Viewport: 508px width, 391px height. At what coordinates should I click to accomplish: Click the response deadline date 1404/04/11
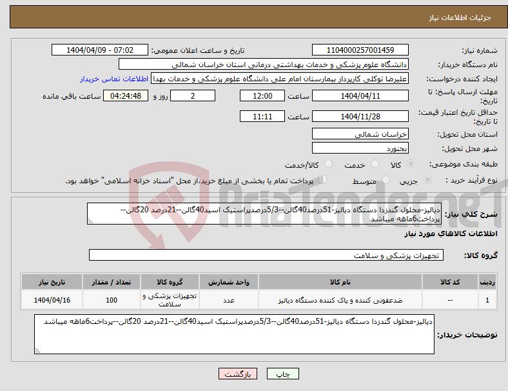coord(360,95)
